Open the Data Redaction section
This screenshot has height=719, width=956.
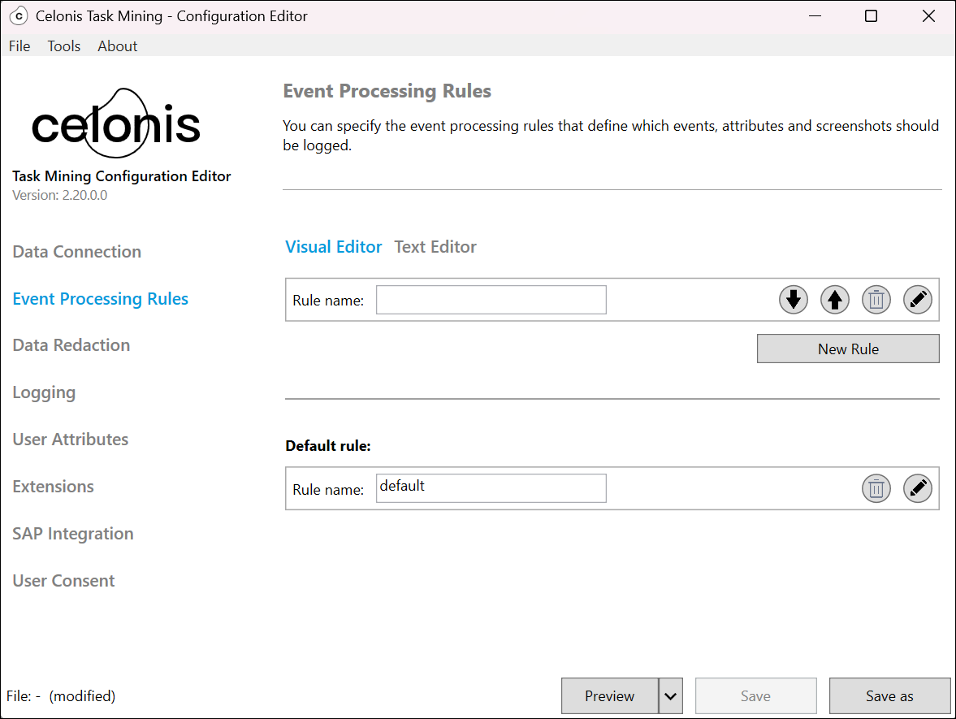pos(71,344)
